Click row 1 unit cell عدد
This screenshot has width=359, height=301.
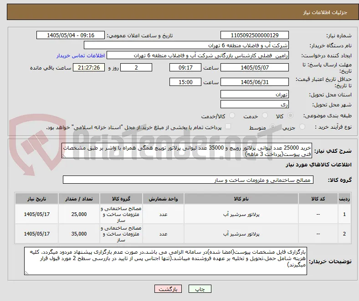(163, 214)
